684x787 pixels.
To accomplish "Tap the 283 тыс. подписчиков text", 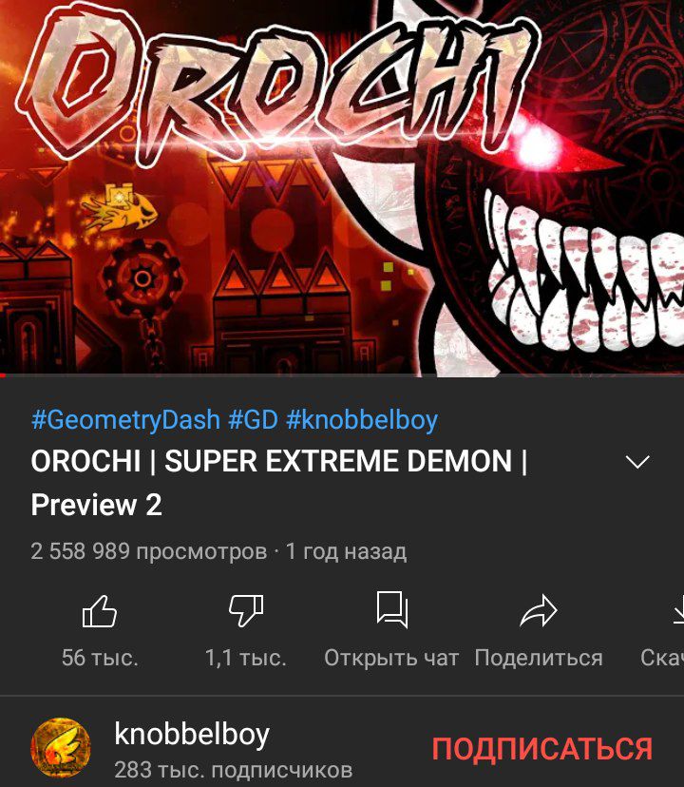I will [234, 770].
